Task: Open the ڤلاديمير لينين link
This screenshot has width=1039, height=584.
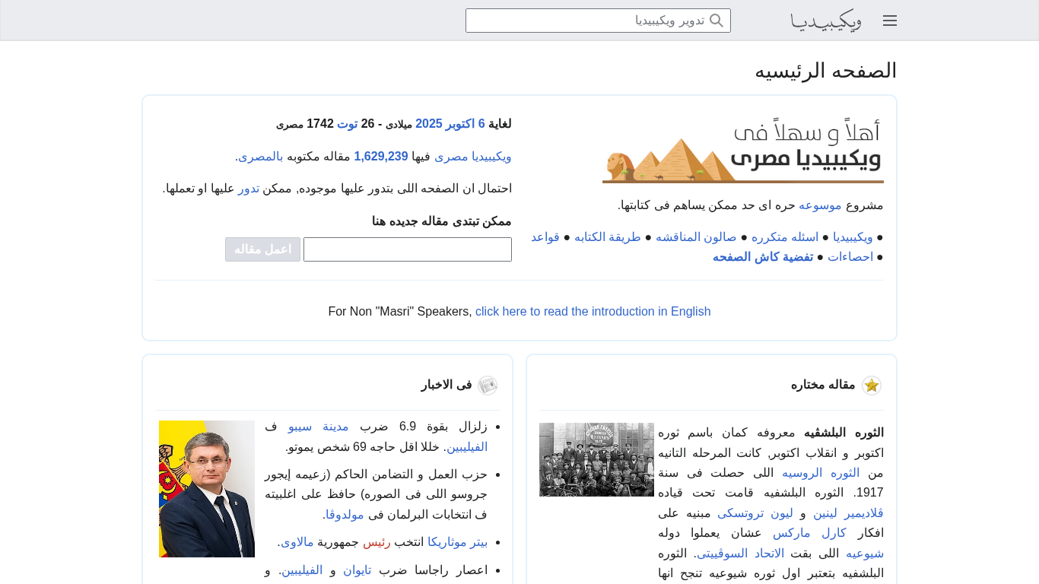Action: [848, 513]
